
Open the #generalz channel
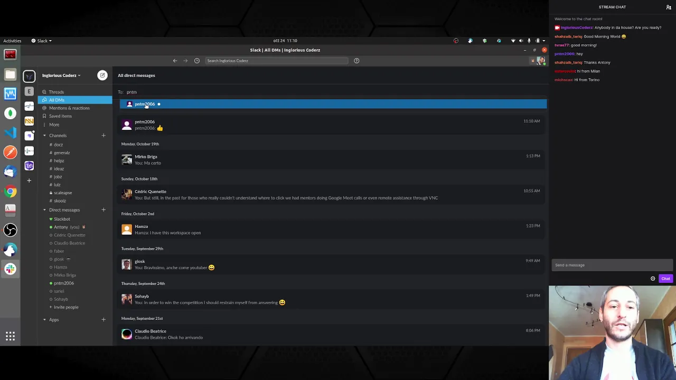(61, 153)
